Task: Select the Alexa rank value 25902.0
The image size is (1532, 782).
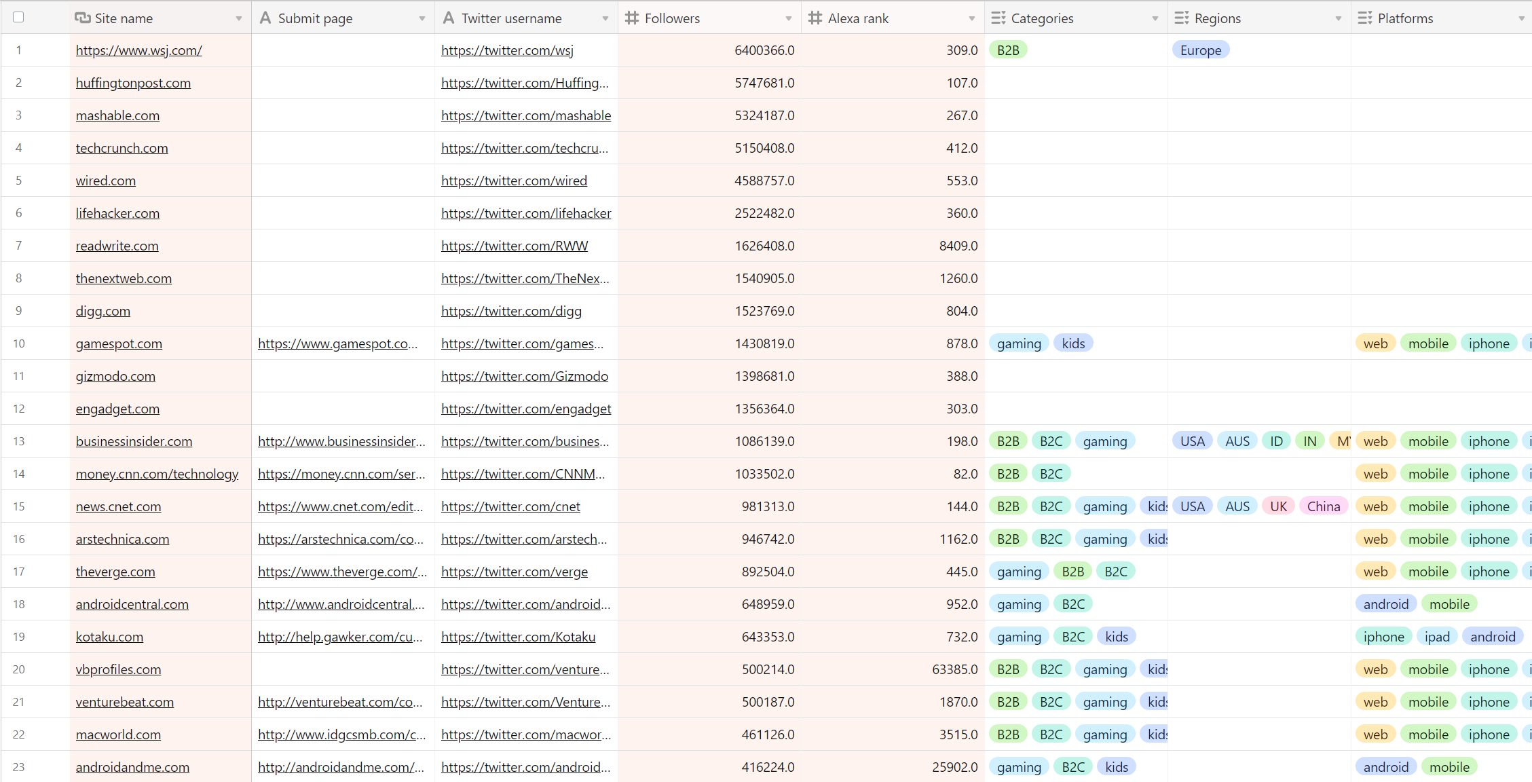Action: pyautogui.click(x=954, y=767)
